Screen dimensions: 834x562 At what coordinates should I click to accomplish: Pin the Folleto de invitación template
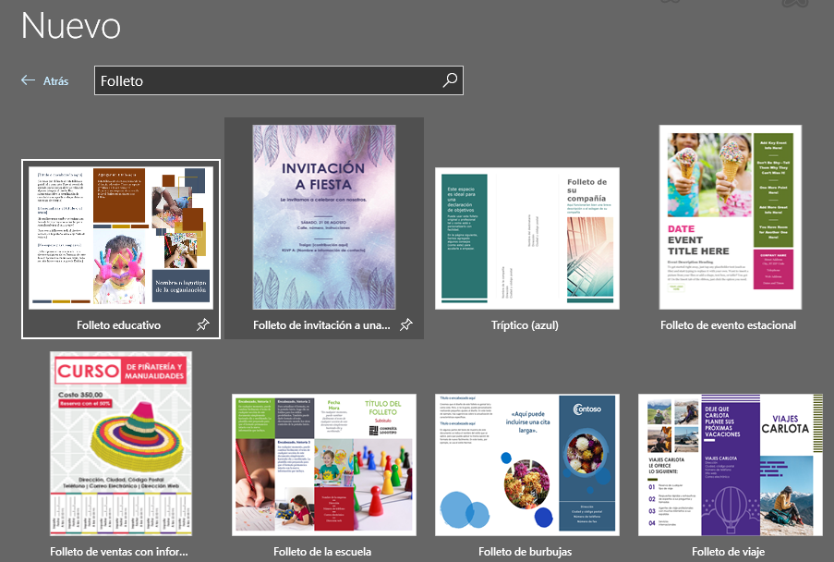tap(405, 324)
